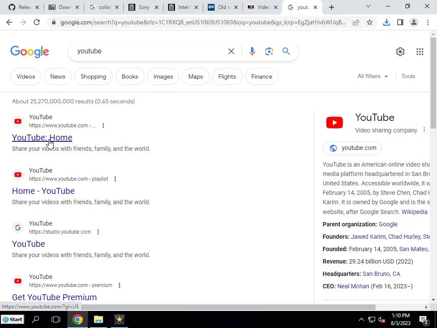Image resolution: width=437 pixels, height=328 pixels.
Task: Click the youtube.com website chip
Action: point(352,148)
